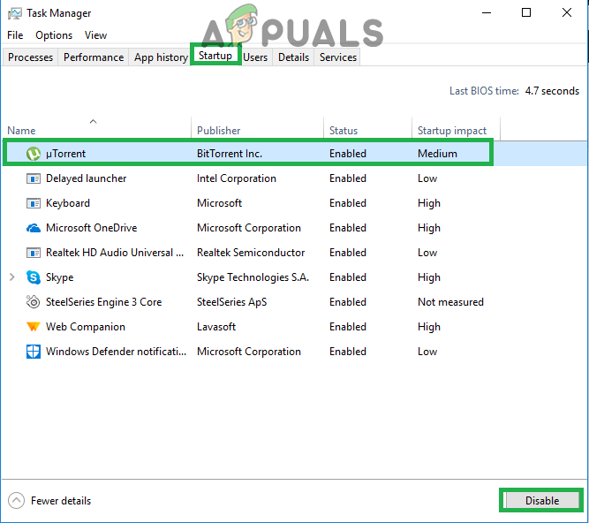Image resolution: width=589 pixels, height=523 pixels.
Task: Select the Startup tab
Action: (215, 56)
